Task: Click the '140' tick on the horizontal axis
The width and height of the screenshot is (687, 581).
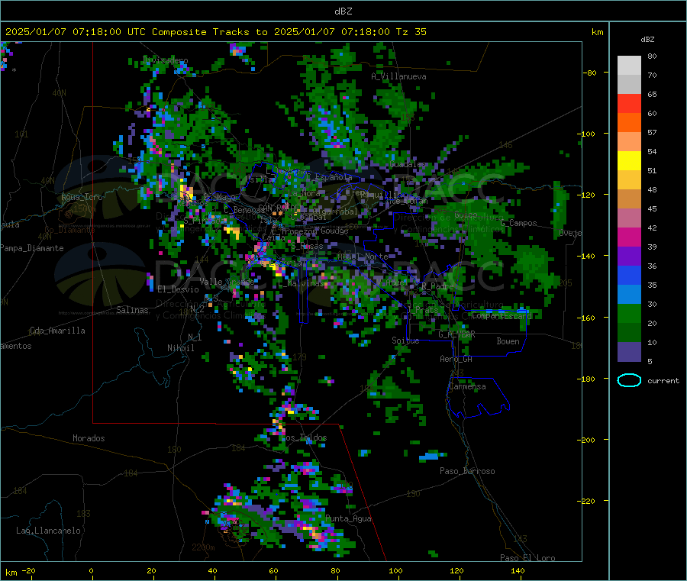Action: [518, 570]
